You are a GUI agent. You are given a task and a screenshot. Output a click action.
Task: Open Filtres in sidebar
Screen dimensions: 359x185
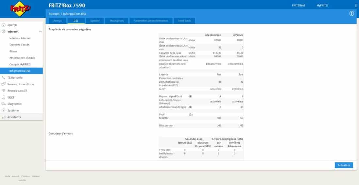coord(13,51)
